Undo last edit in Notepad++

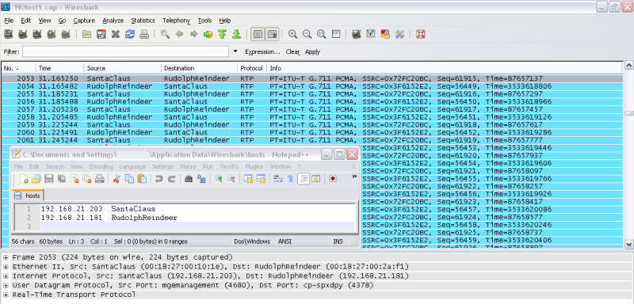coord(159,178)
